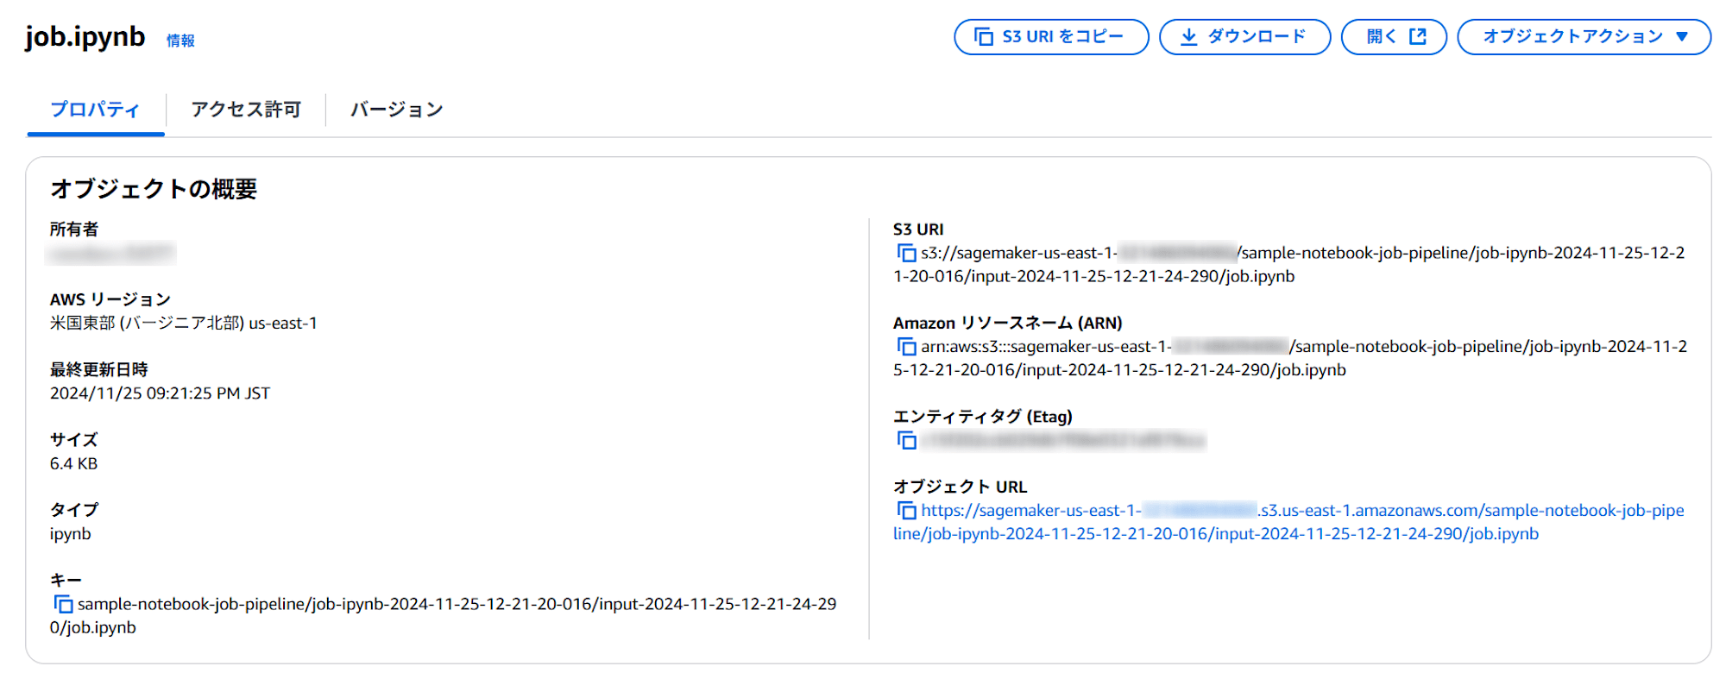This screenshot has height=679, width=1726.
Task: Copy the S3 URI using its copy icon
Action: [906, 254]
